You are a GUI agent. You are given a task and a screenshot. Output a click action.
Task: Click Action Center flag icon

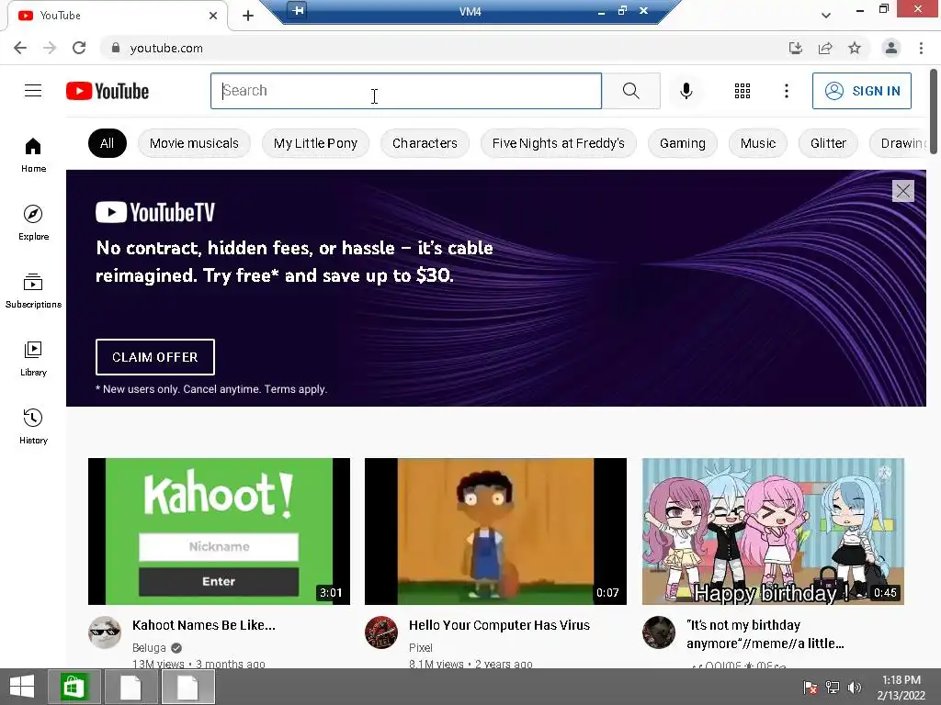pyautogui.click(x=811, y=687)
